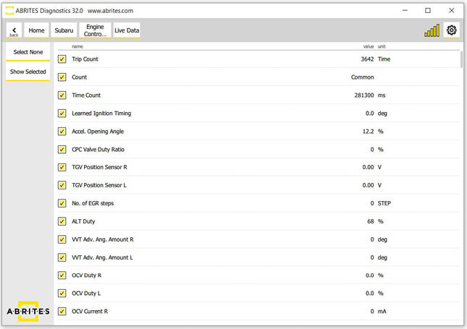Sort by the name column header
467x329 pixels.
77,46
